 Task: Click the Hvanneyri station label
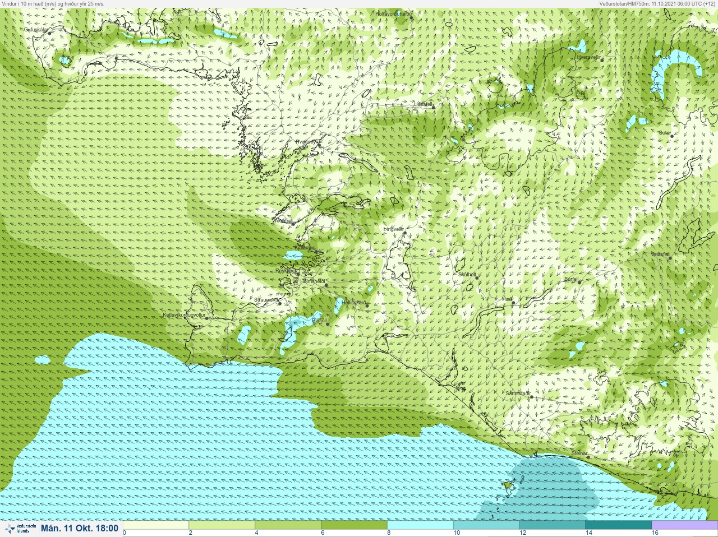(x=307, y=142)
